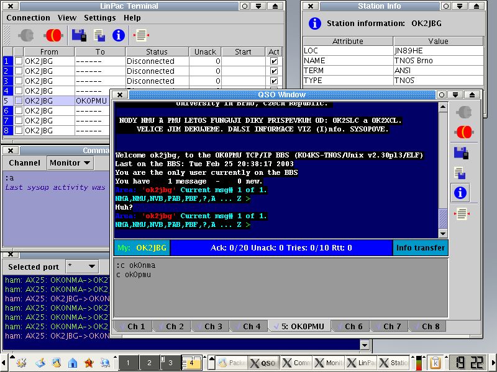Screen dimensions: 497x372
Task: Click the red star icon in the panel
Action: tap(89, 363)
